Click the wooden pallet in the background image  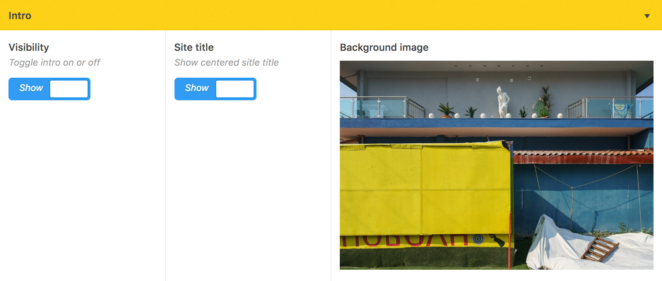[599, 248]
